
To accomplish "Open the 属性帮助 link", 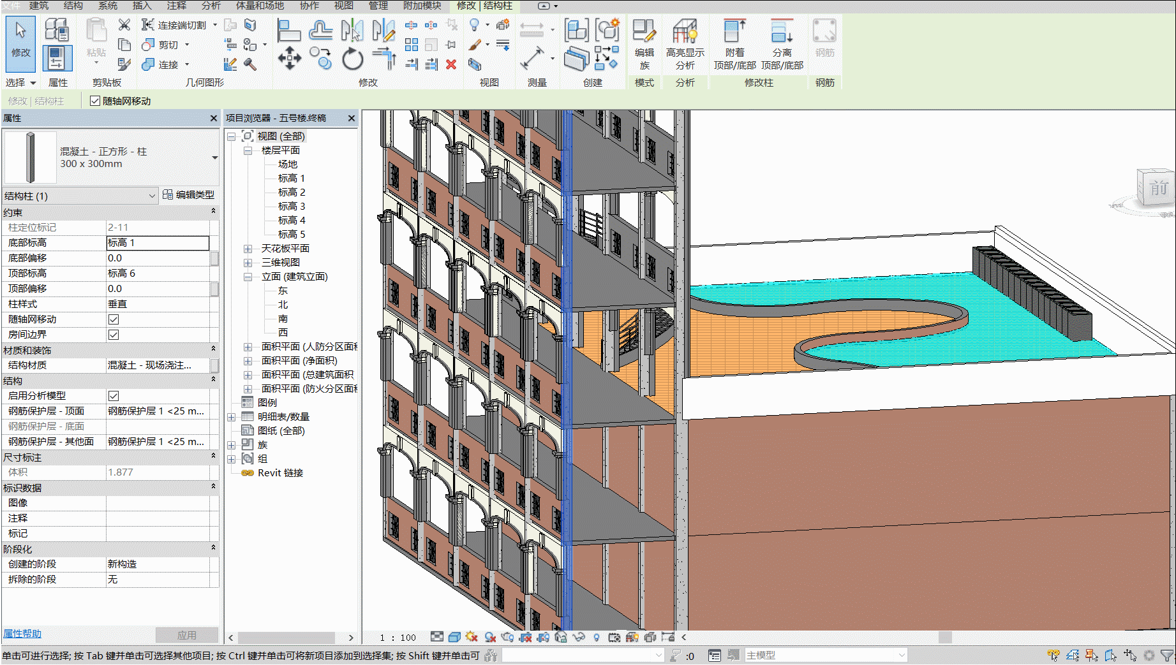I will pyautogui.click(x=22, y=634).
